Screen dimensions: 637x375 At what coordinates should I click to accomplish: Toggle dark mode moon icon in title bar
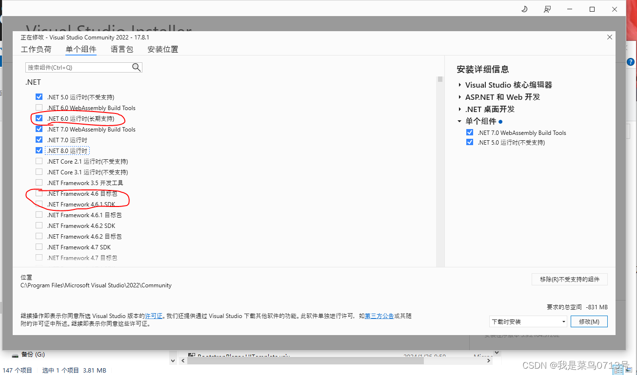[524, 9]
